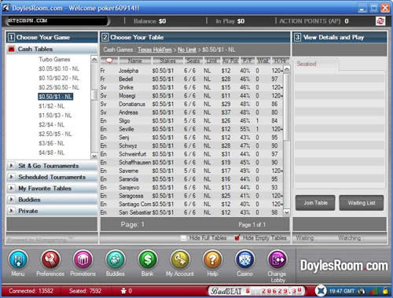393x298 pixels.
Task: Open the Bank dollar icon
Action: click(148, 259)
